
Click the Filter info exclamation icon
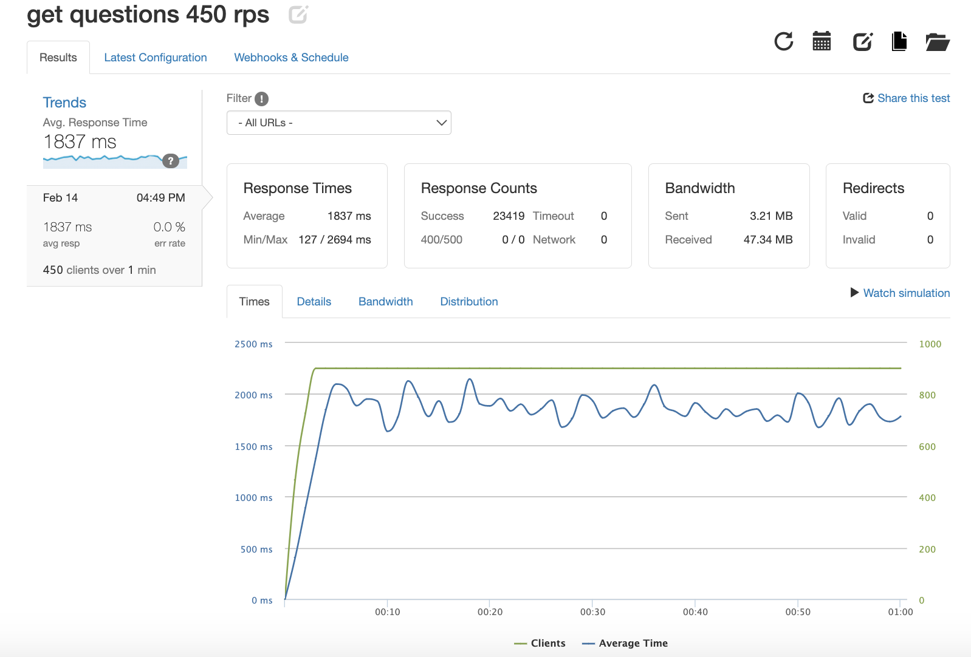point(261,98)
